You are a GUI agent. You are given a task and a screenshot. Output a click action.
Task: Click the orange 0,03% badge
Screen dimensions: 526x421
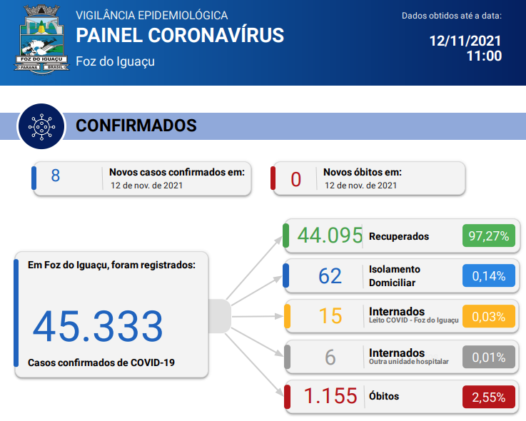coord(489,316)
